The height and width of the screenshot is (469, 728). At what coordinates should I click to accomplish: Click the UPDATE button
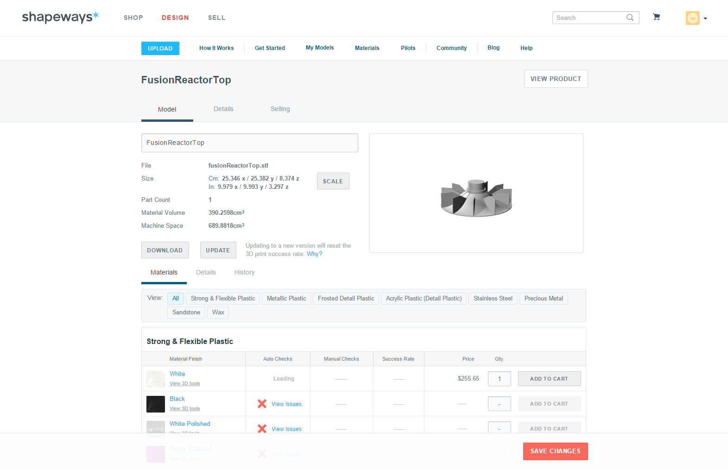point(218,250)
